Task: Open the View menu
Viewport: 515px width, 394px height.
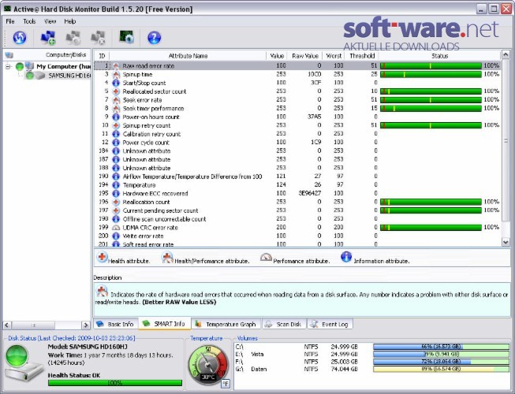Action: pos(50,21)
